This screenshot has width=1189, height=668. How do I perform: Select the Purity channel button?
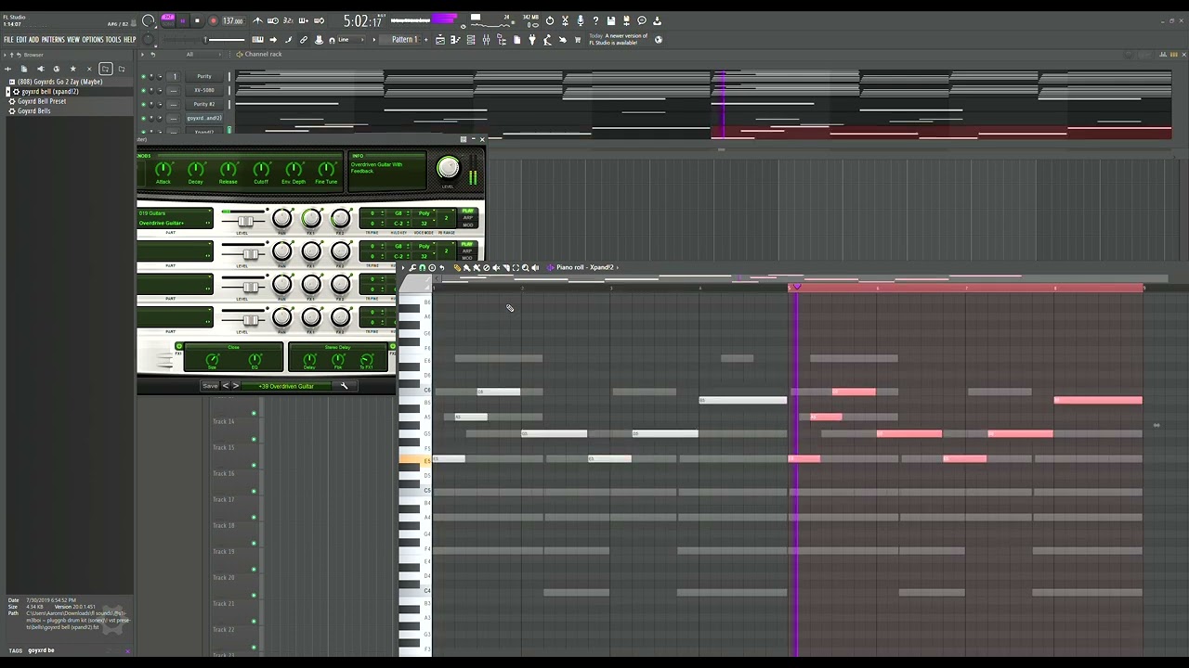click(204, 76)
